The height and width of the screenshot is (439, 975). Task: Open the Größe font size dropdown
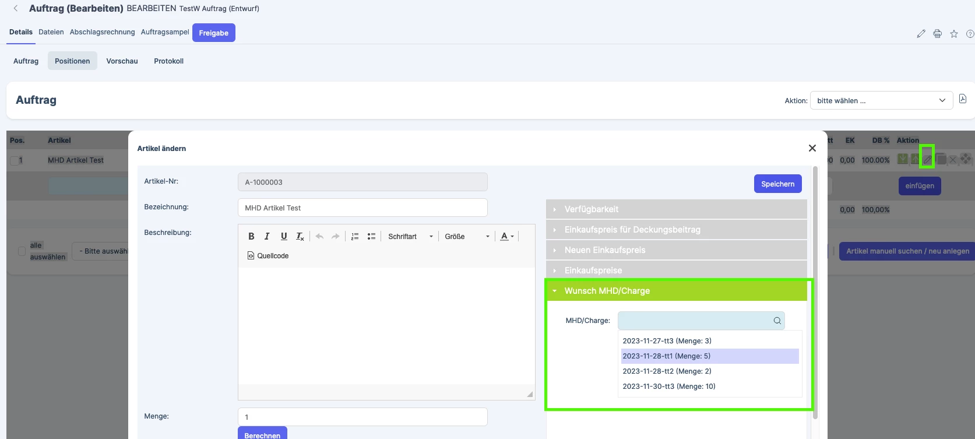click(467, 236)
